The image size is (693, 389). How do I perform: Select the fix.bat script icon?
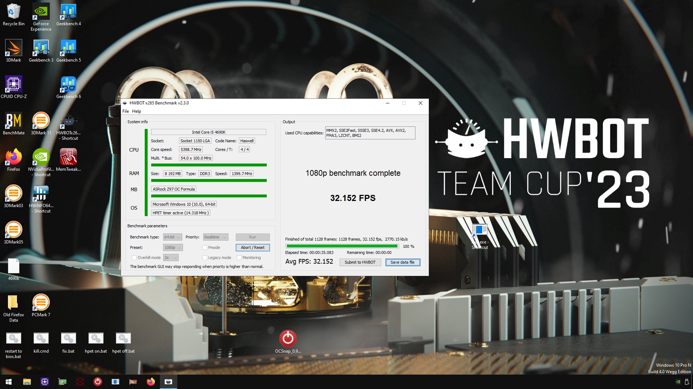pyautogui.click(x=68, y=343)
